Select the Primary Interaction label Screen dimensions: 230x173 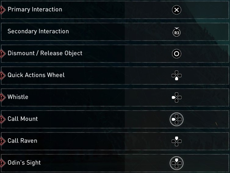pyautogui.click(x=35, y=9)
